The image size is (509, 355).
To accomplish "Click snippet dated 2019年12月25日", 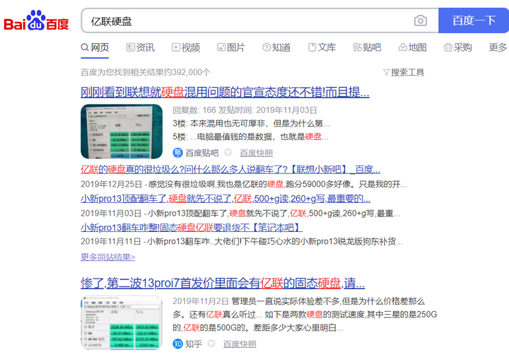I will [243, 184].
